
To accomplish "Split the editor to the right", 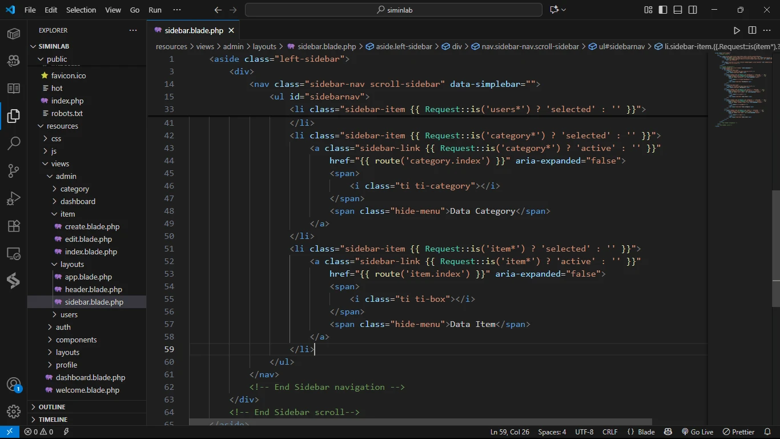I will (x=752, y=30).
